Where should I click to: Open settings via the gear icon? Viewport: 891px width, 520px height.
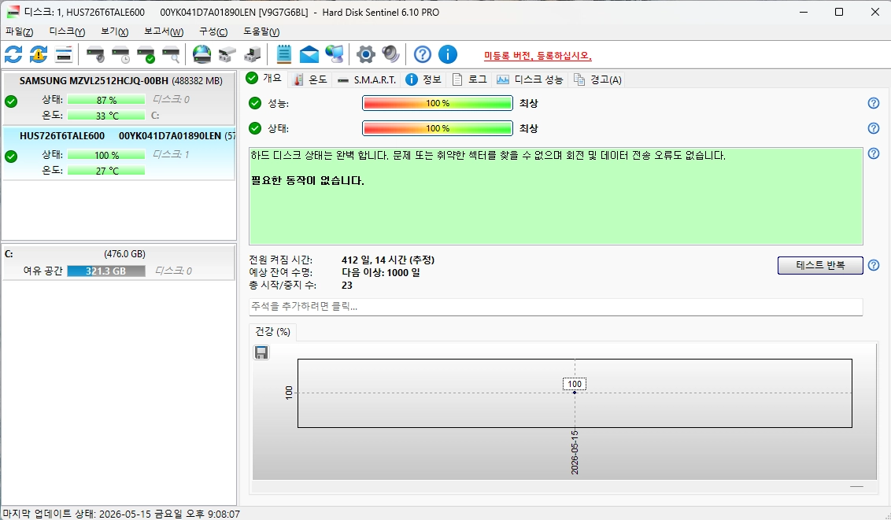(365, 54)
